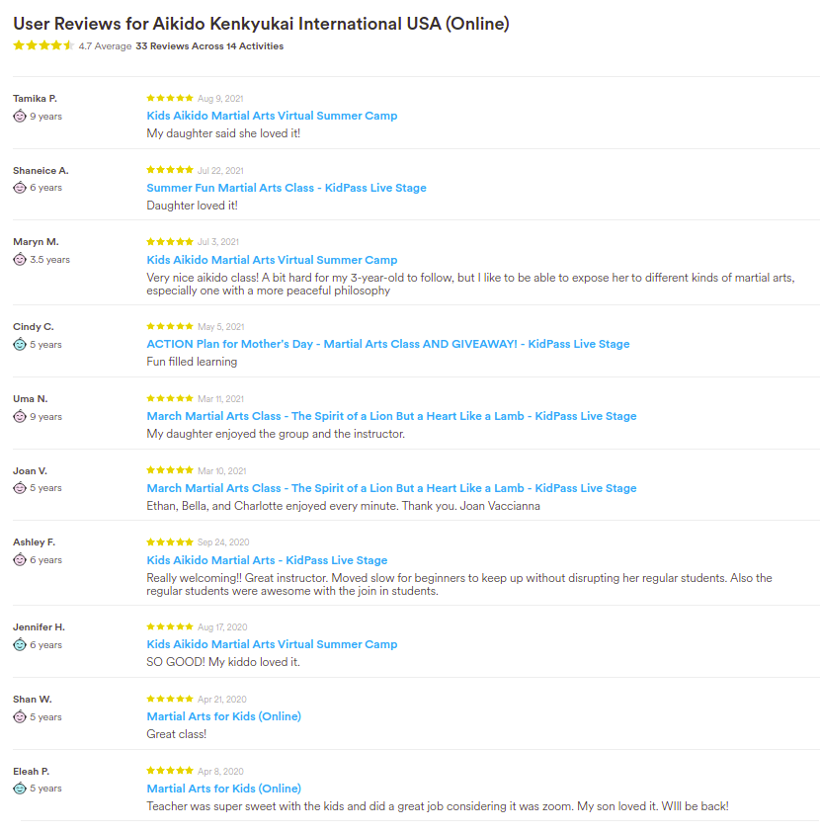The width and height of the screenshot is (820, 832).
Task: Click the five-star rating on Eleah P.'s review
Action: (170, 771)
